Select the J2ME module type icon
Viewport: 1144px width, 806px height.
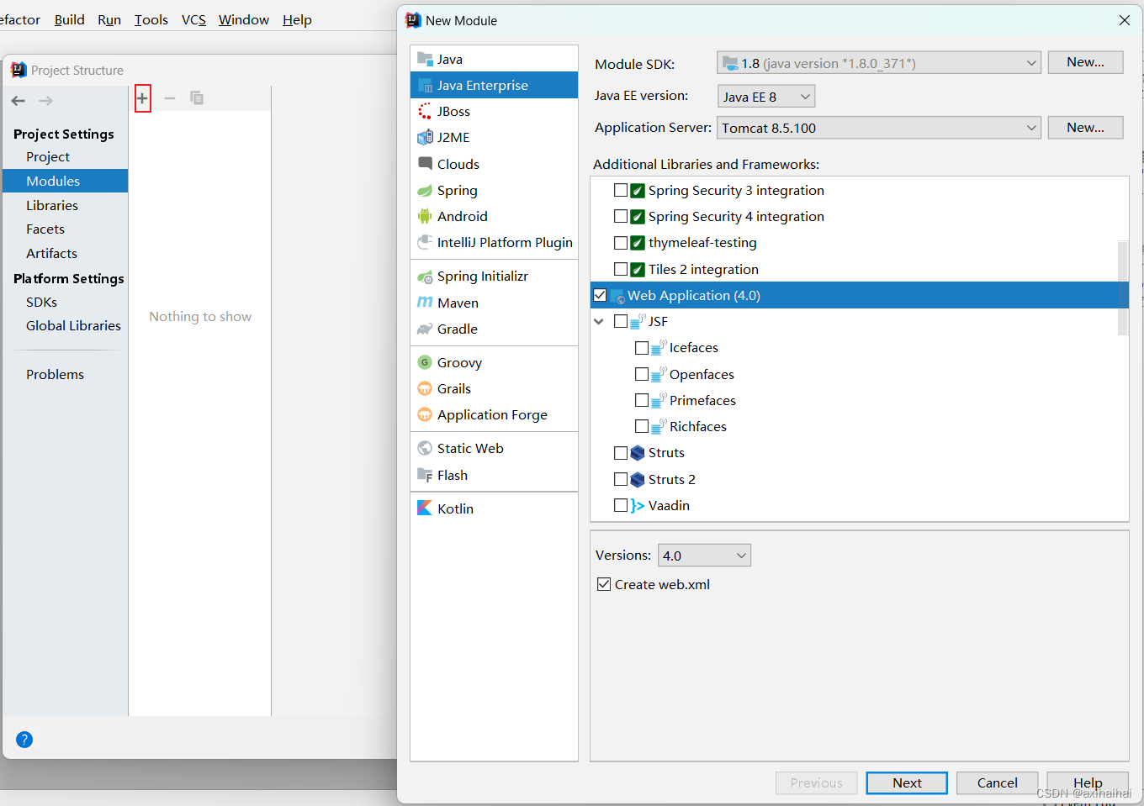pos(425,137)
